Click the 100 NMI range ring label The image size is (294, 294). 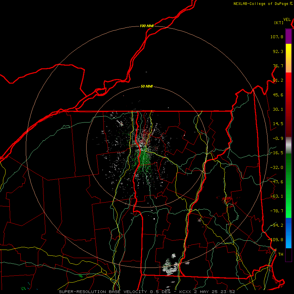[x=147, y=26]
